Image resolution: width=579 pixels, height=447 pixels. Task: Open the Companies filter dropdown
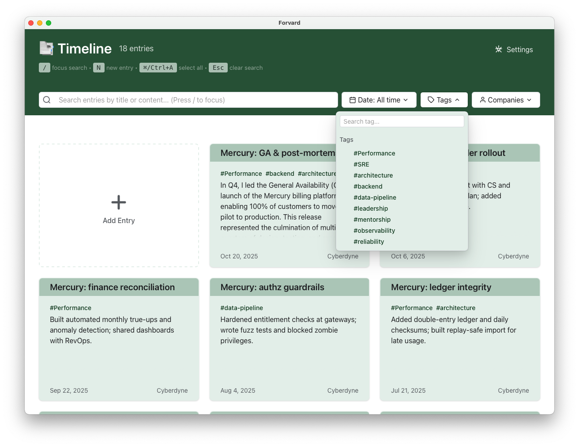[x=506, y=100]
